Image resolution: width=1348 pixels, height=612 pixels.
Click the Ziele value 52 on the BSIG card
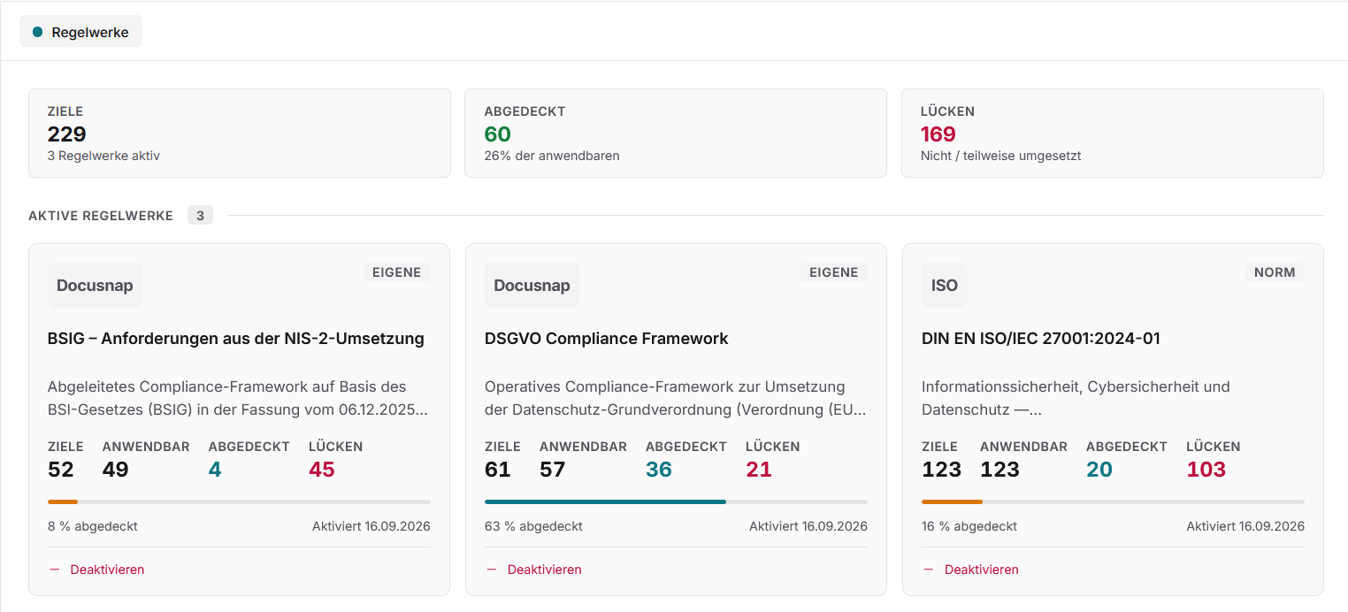click(61, 470)
